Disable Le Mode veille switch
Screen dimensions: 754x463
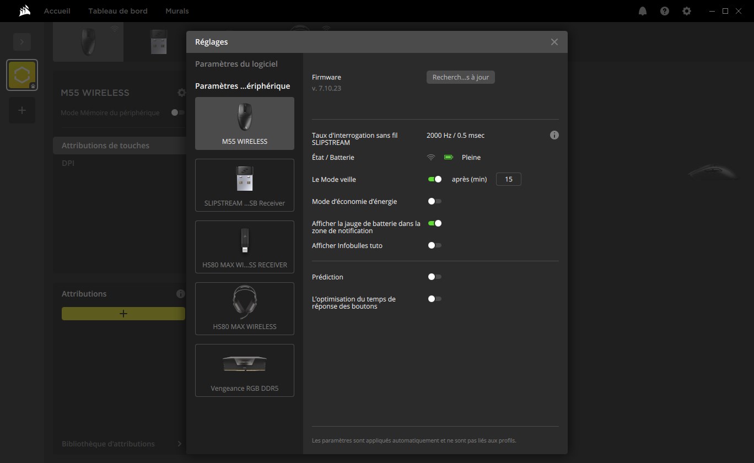[x=435, y=179]
